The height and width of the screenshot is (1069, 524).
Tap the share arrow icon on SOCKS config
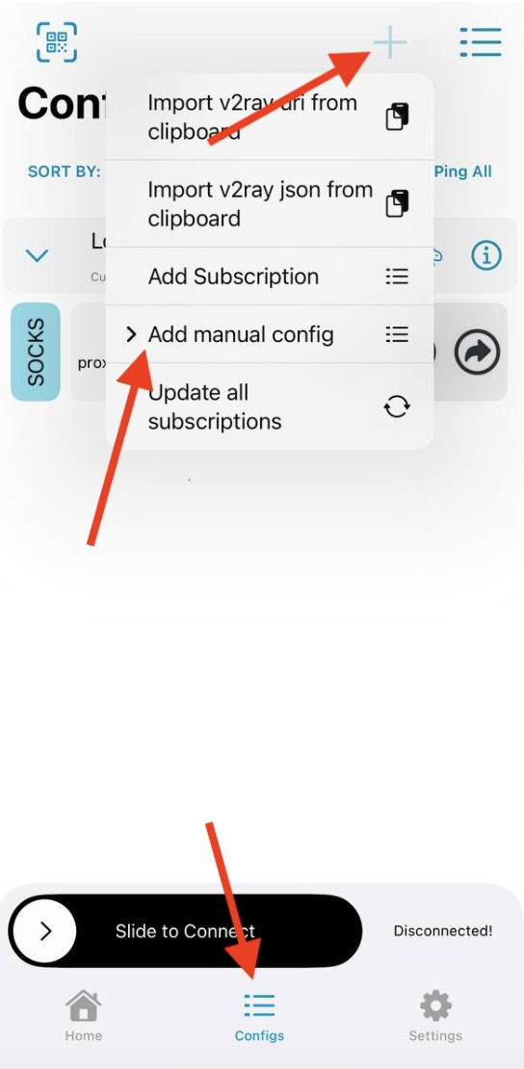[x=478, y=352]
